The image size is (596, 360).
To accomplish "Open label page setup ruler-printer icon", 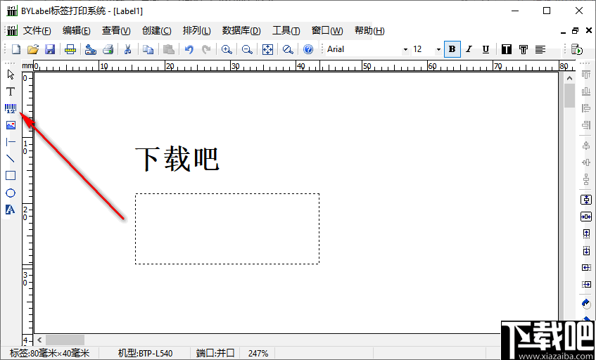I will point(70,49).
